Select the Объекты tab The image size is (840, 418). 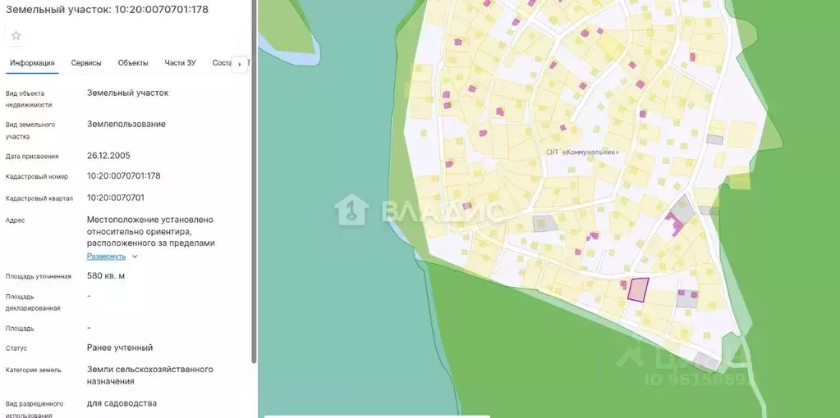point(133,63)
